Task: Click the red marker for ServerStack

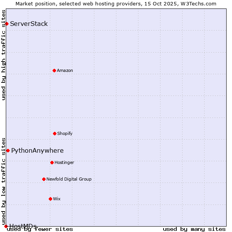Action: pyautogui.click(x=7, y=24)
